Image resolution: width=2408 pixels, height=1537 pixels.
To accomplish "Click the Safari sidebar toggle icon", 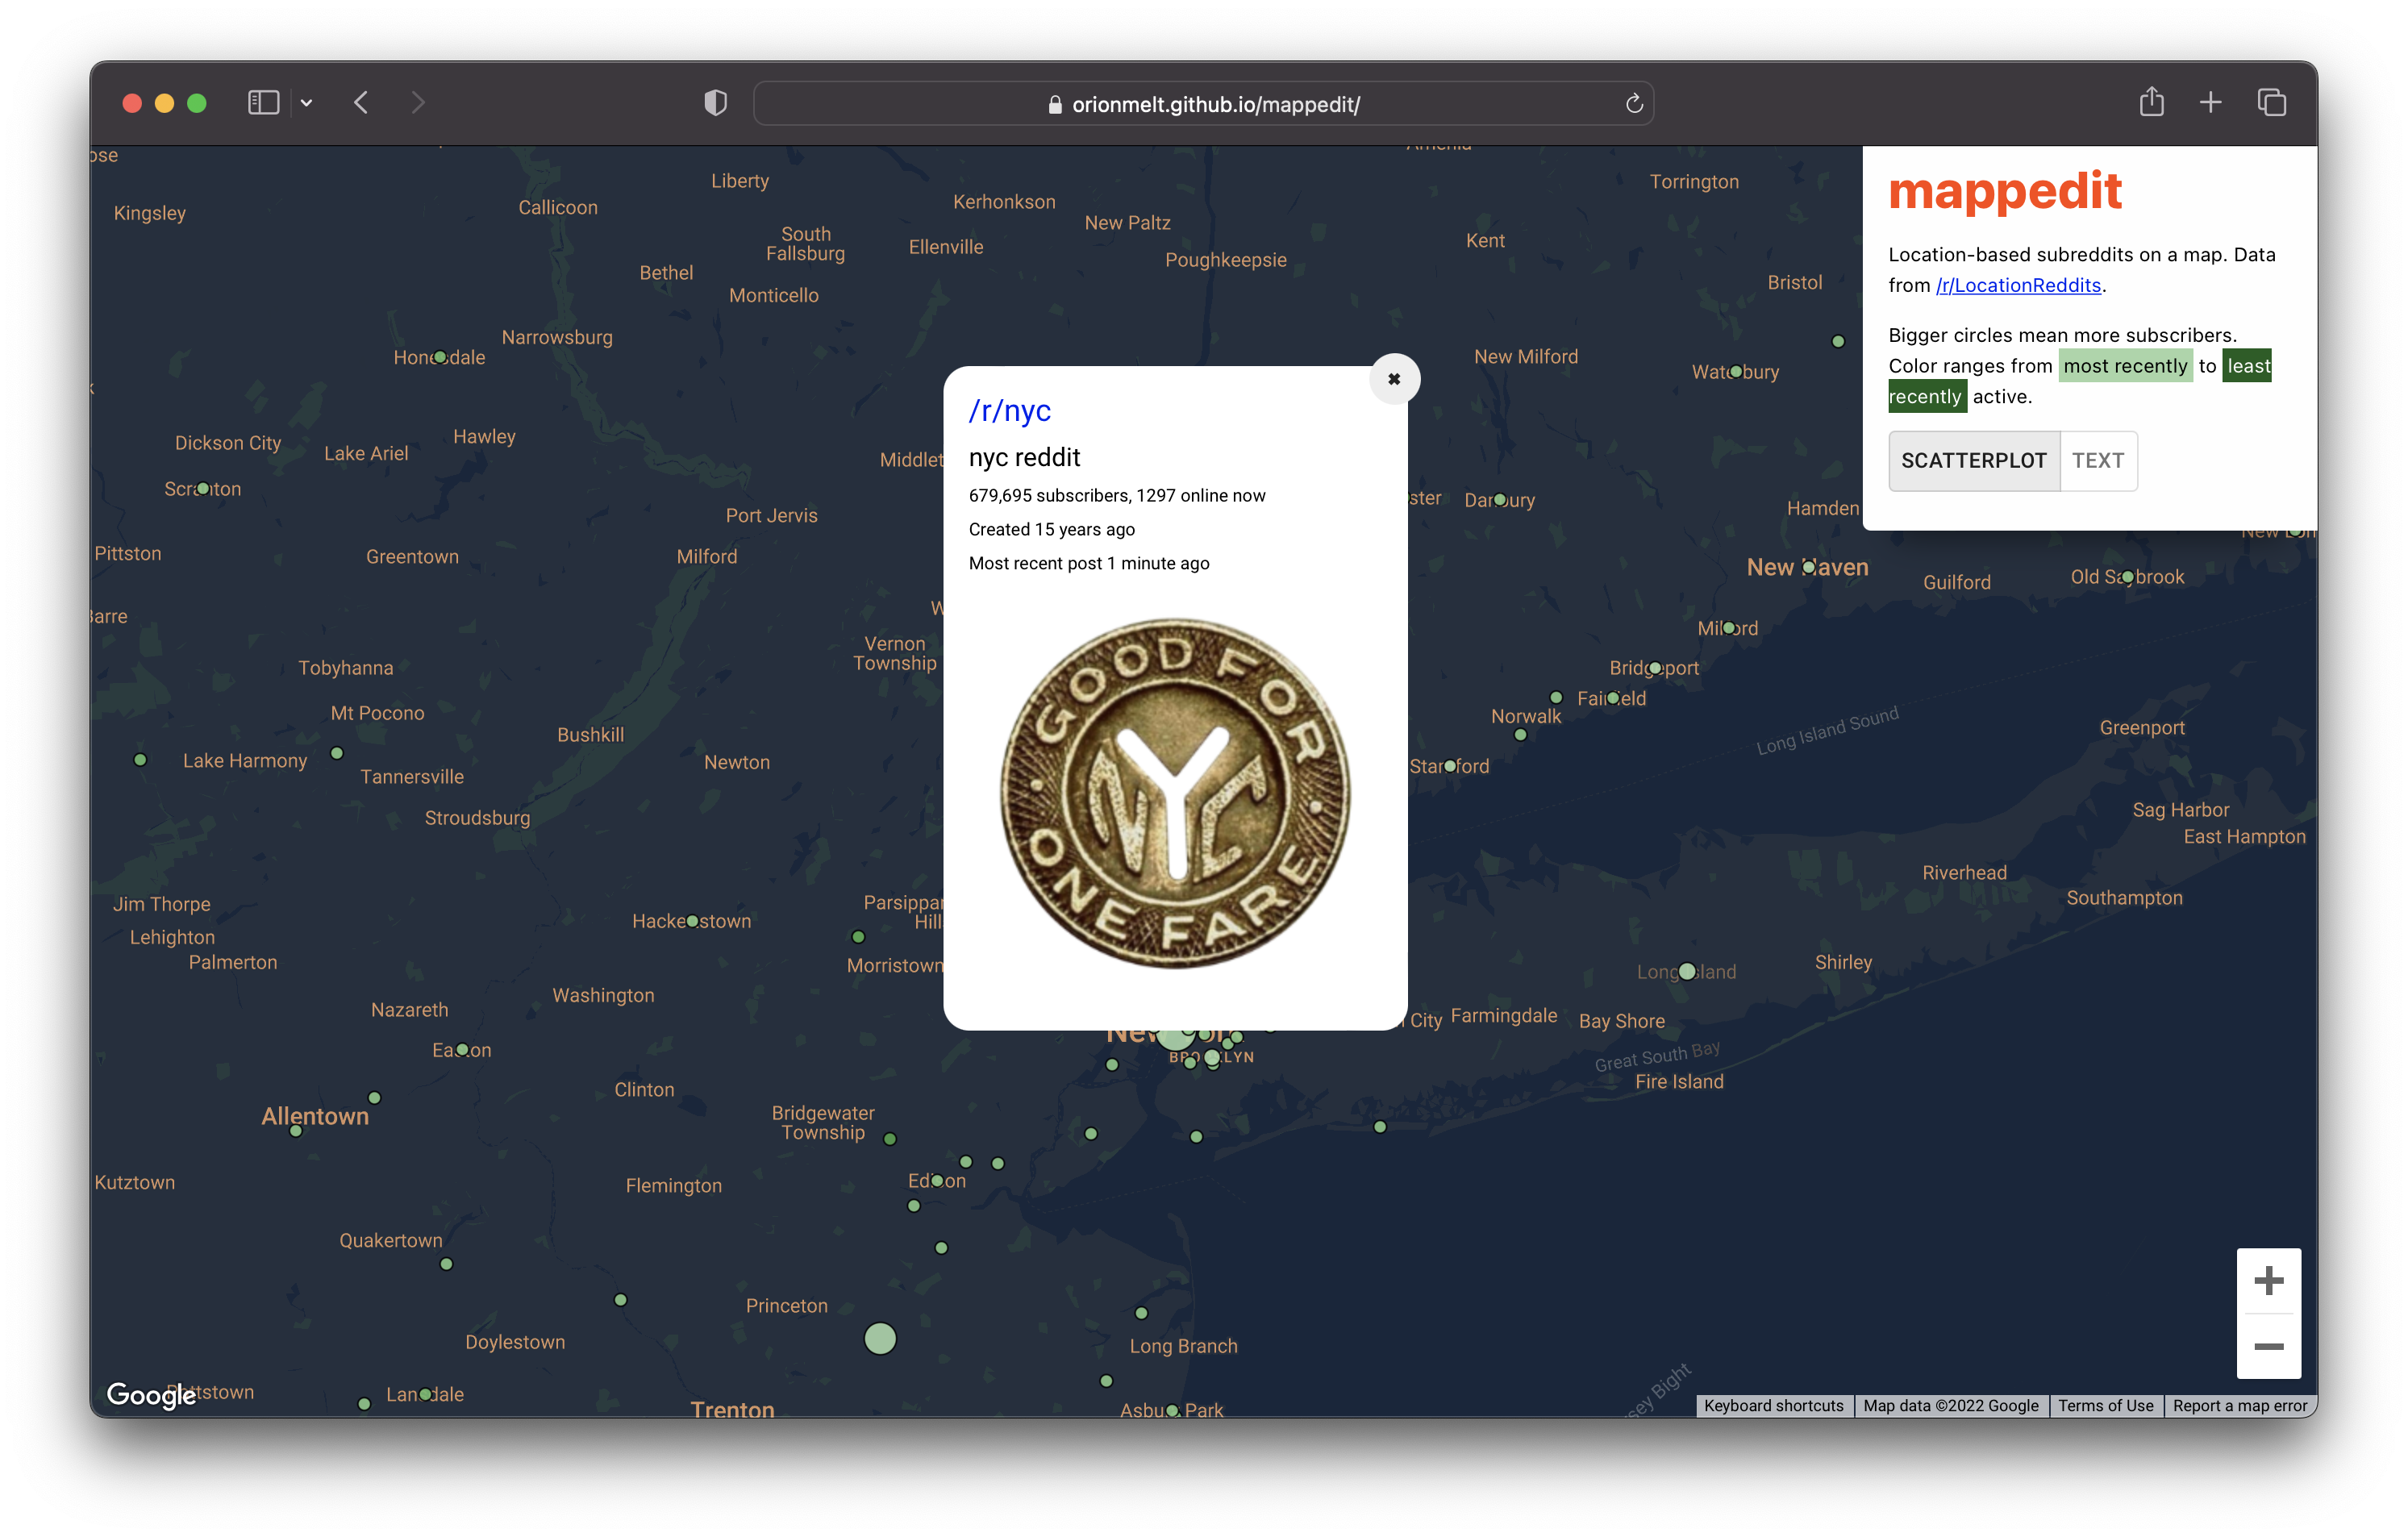I will point(263,103).
